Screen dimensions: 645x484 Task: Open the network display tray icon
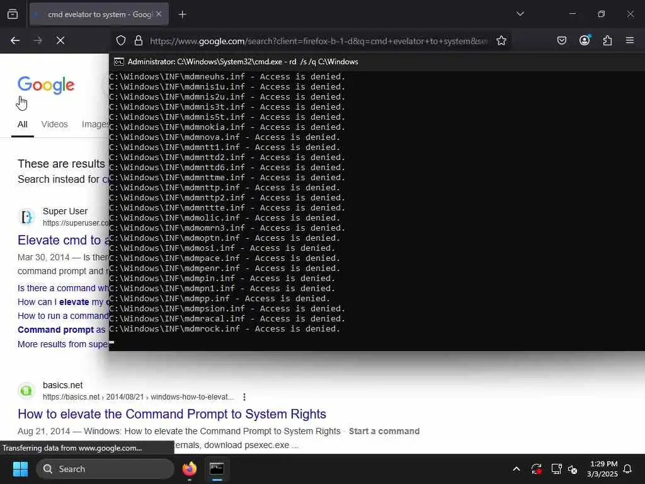click(x=556, y=469)
